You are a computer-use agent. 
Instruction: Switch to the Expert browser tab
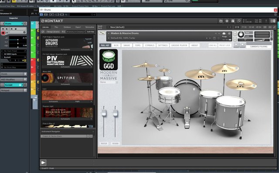point(78,27)
